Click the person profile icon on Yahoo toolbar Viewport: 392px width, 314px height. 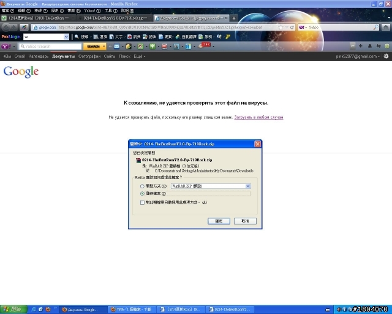(x=370, y=46)
